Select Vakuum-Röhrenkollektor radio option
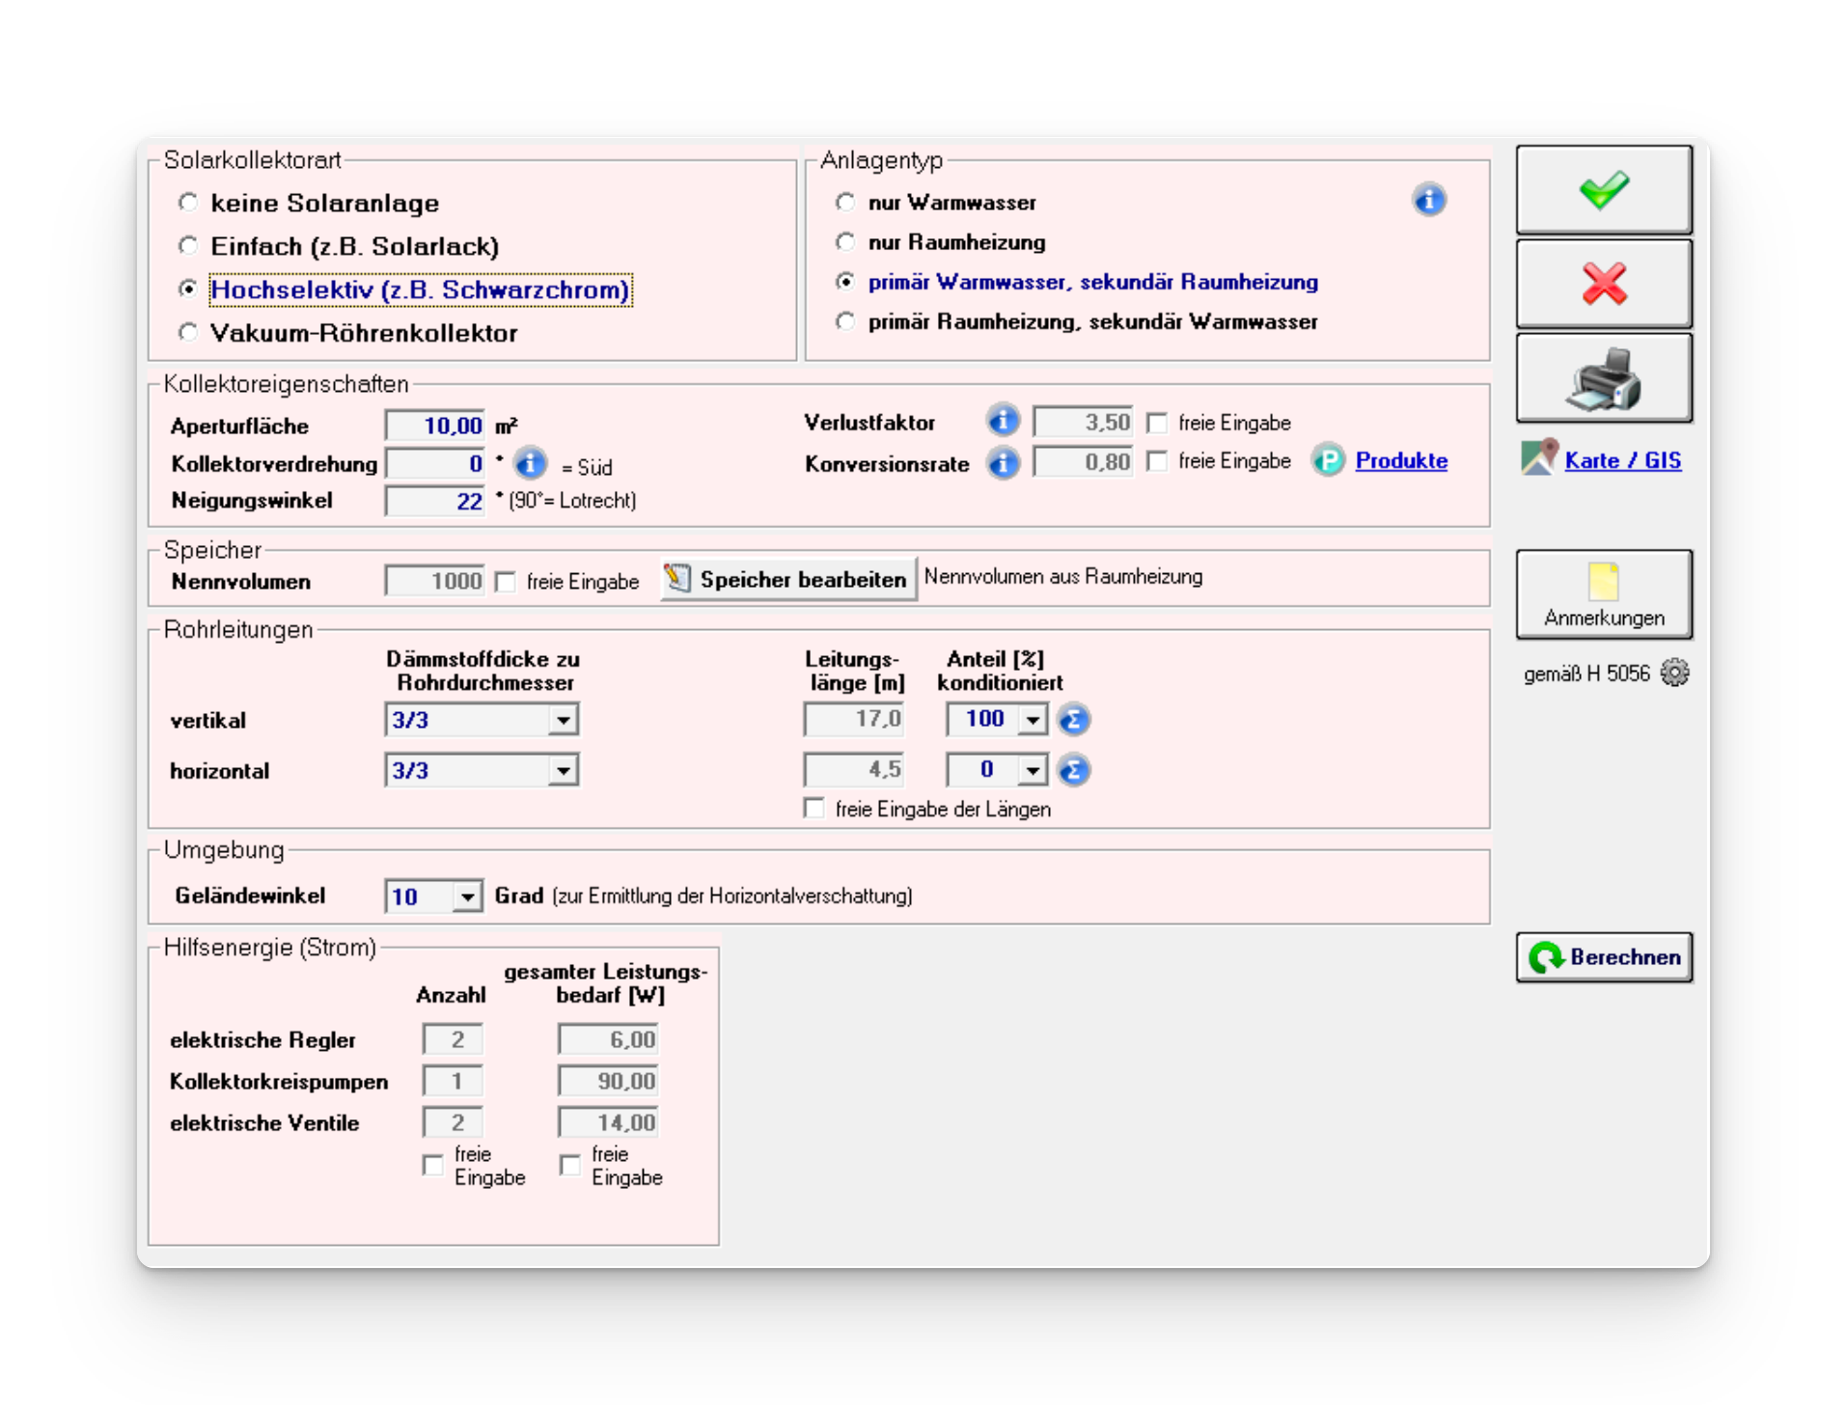Viewport: 1847px width, 1405px height. pos(188,333)
